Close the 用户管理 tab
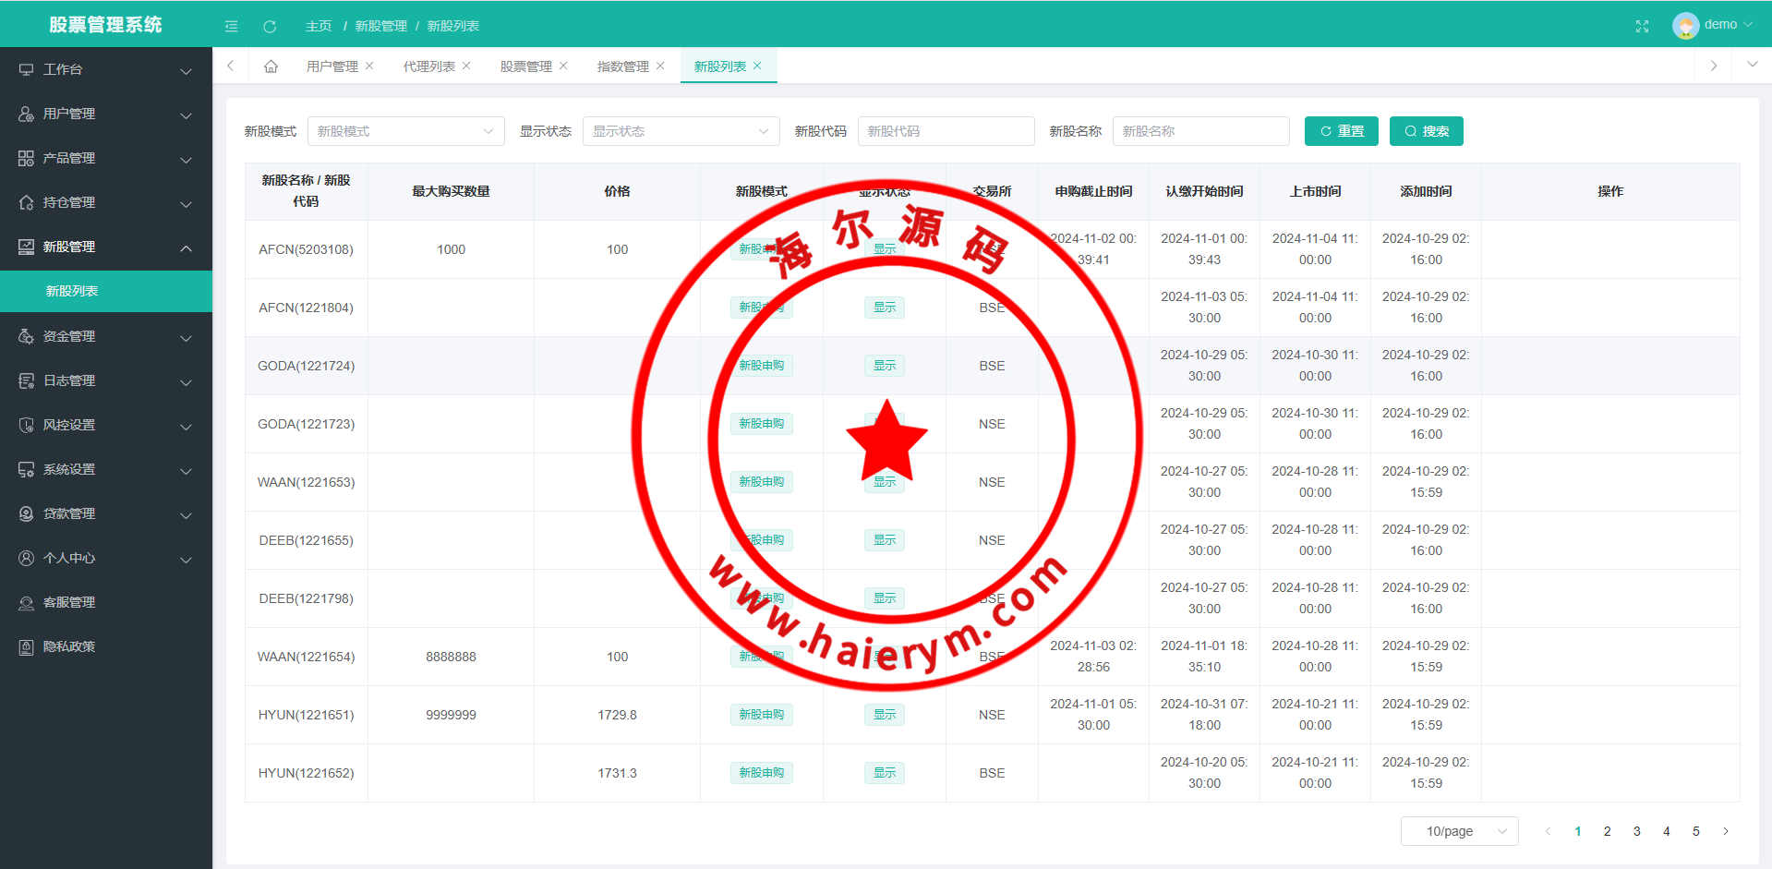The height and width of the screenshot is (869, 1772). 369,66
